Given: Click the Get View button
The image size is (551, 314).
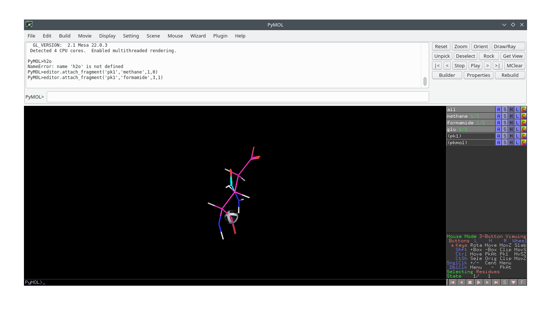Looking at the screenshot, I should coord(513,56).
